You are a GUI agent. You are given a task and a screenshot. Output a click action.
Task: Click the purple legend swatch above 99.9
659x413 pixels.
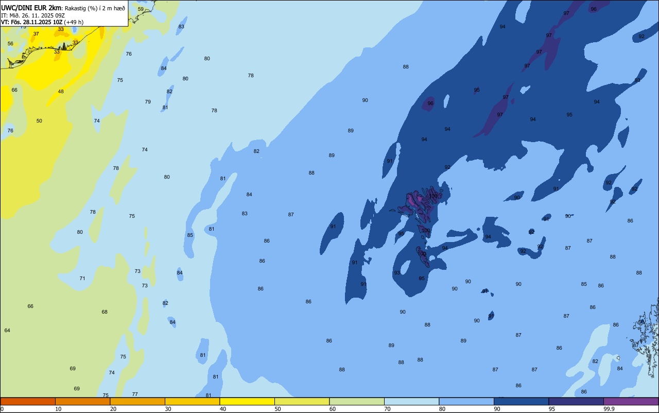coord(631,401)
